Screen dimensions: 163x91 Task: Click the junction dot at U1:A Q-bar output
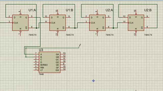pyautogui.click(x=36, y=28)
